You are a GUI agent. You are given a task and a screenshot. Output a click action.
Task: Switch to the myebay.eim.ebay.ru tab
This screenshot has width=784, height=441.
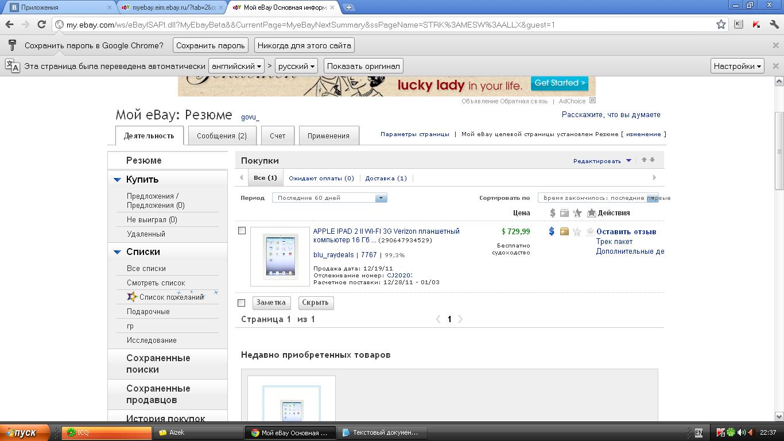tap(171, 7)
